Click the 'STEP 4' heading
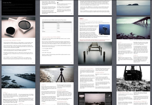 coord(5,93)
